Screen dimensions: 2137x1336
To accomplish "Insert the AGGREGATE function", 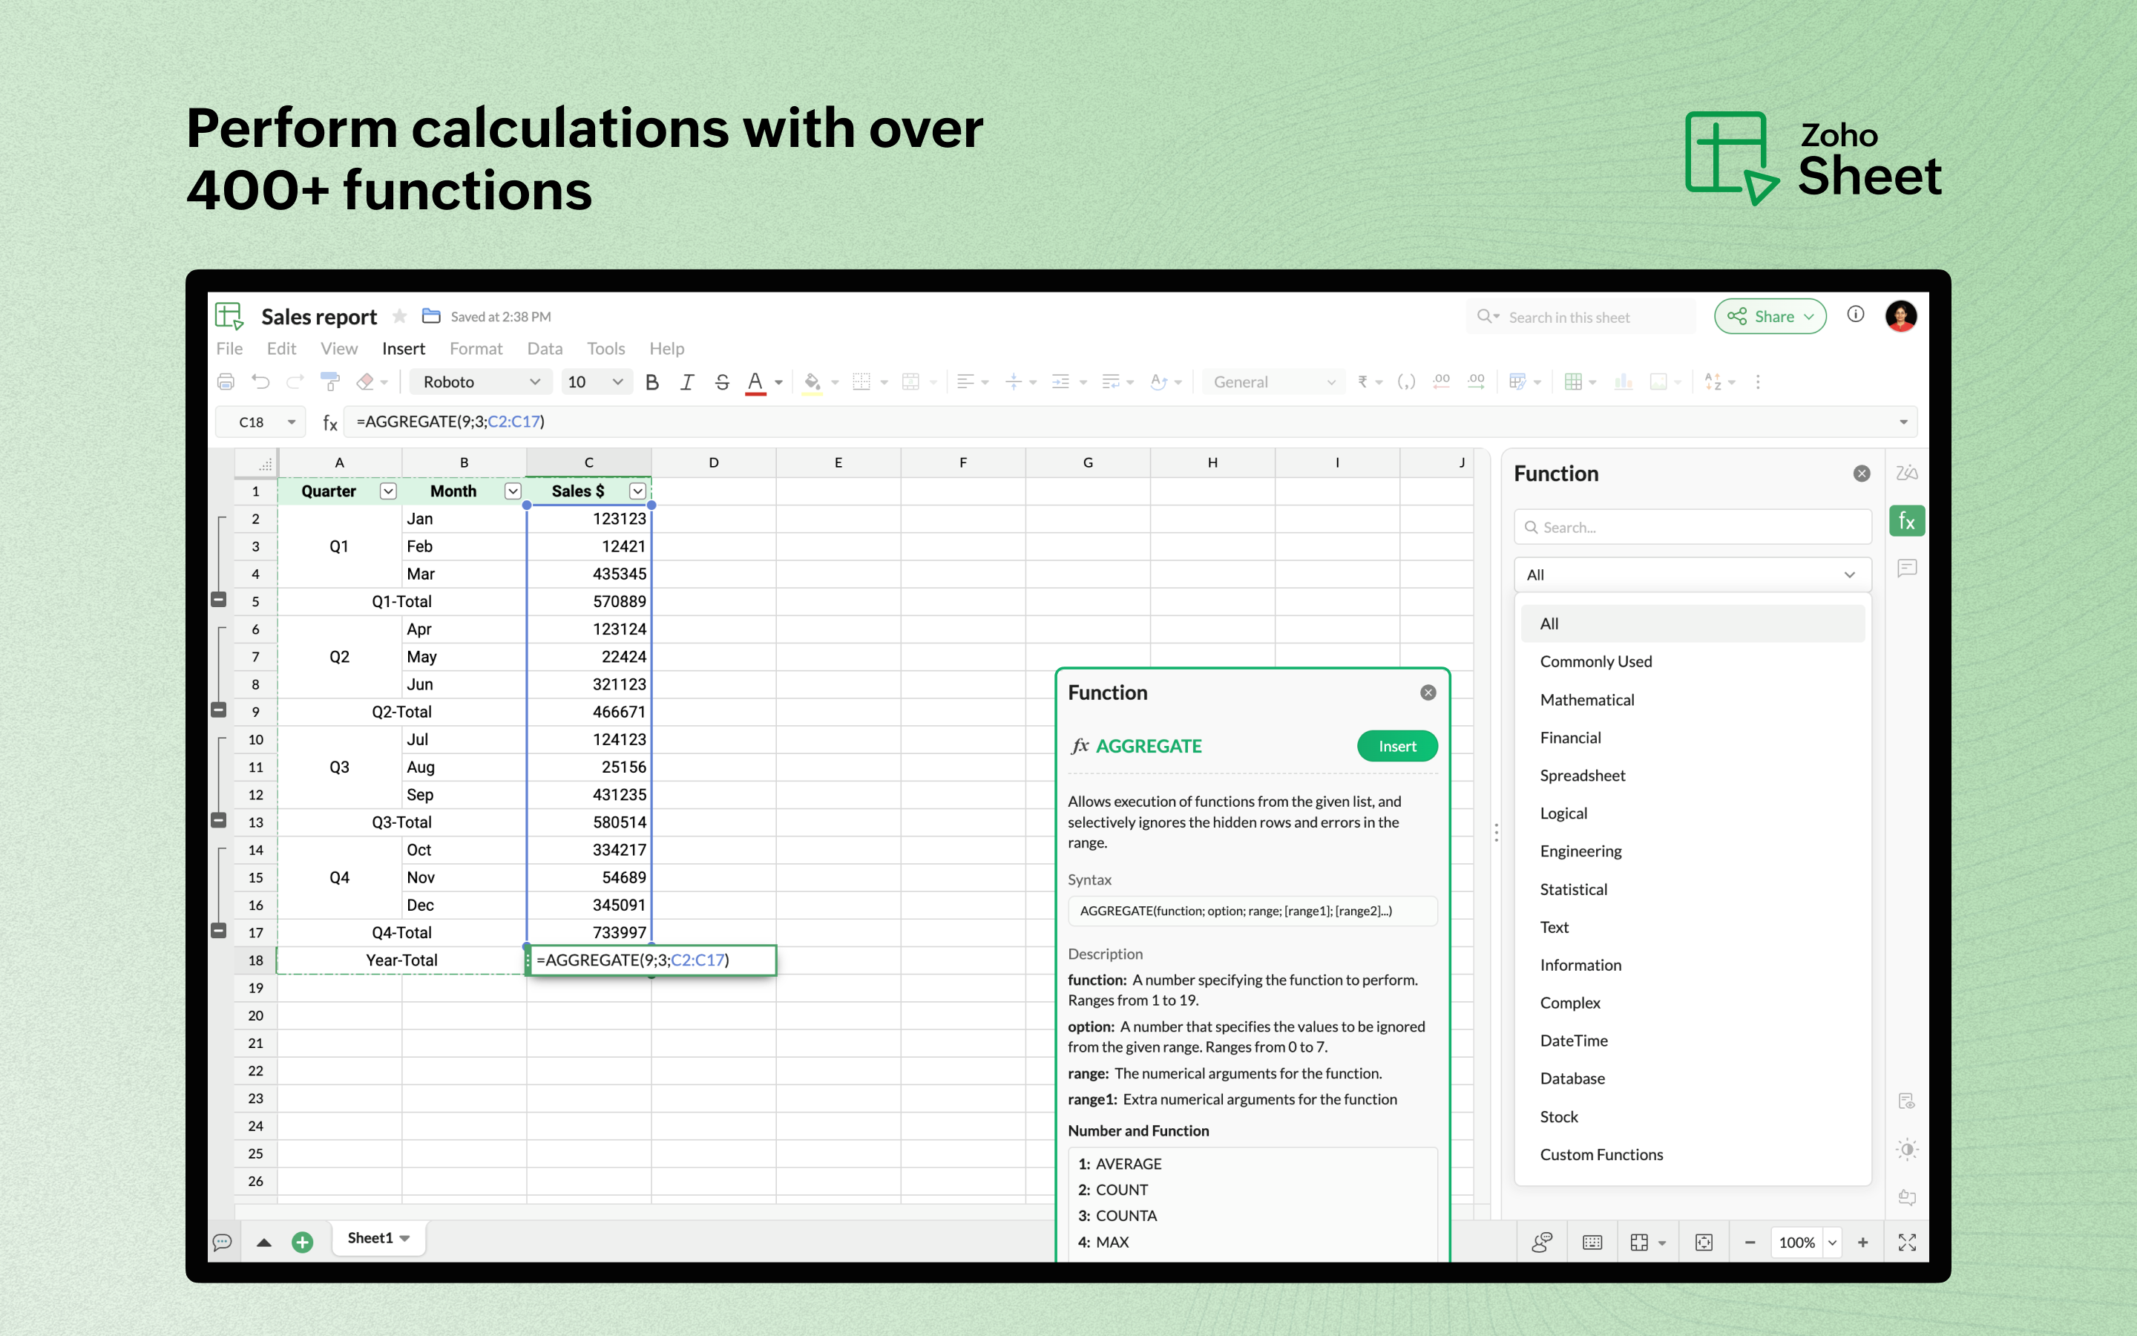I will (x=1396, y=746).
